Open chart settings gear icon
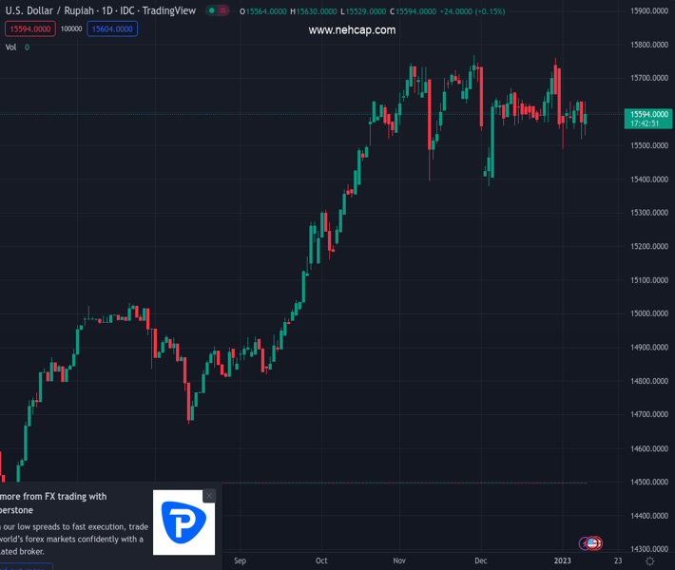The height and width of the screenshot is (570, 675). 649,561
